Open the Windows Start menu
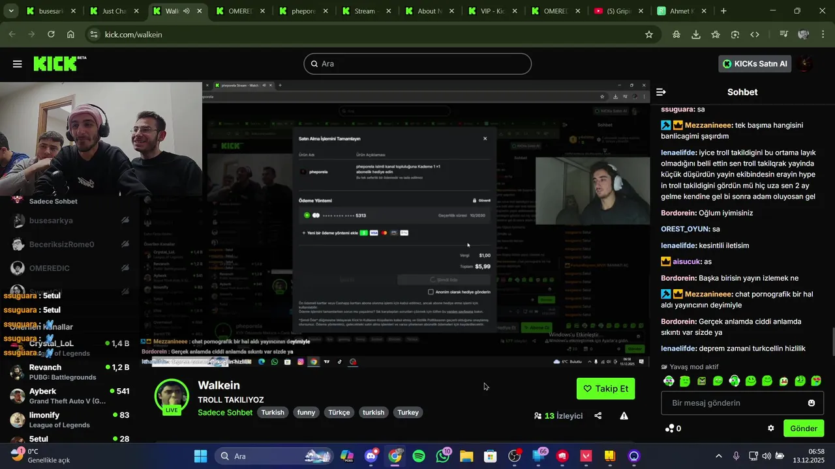835x469 pixels. coord(200,456)
